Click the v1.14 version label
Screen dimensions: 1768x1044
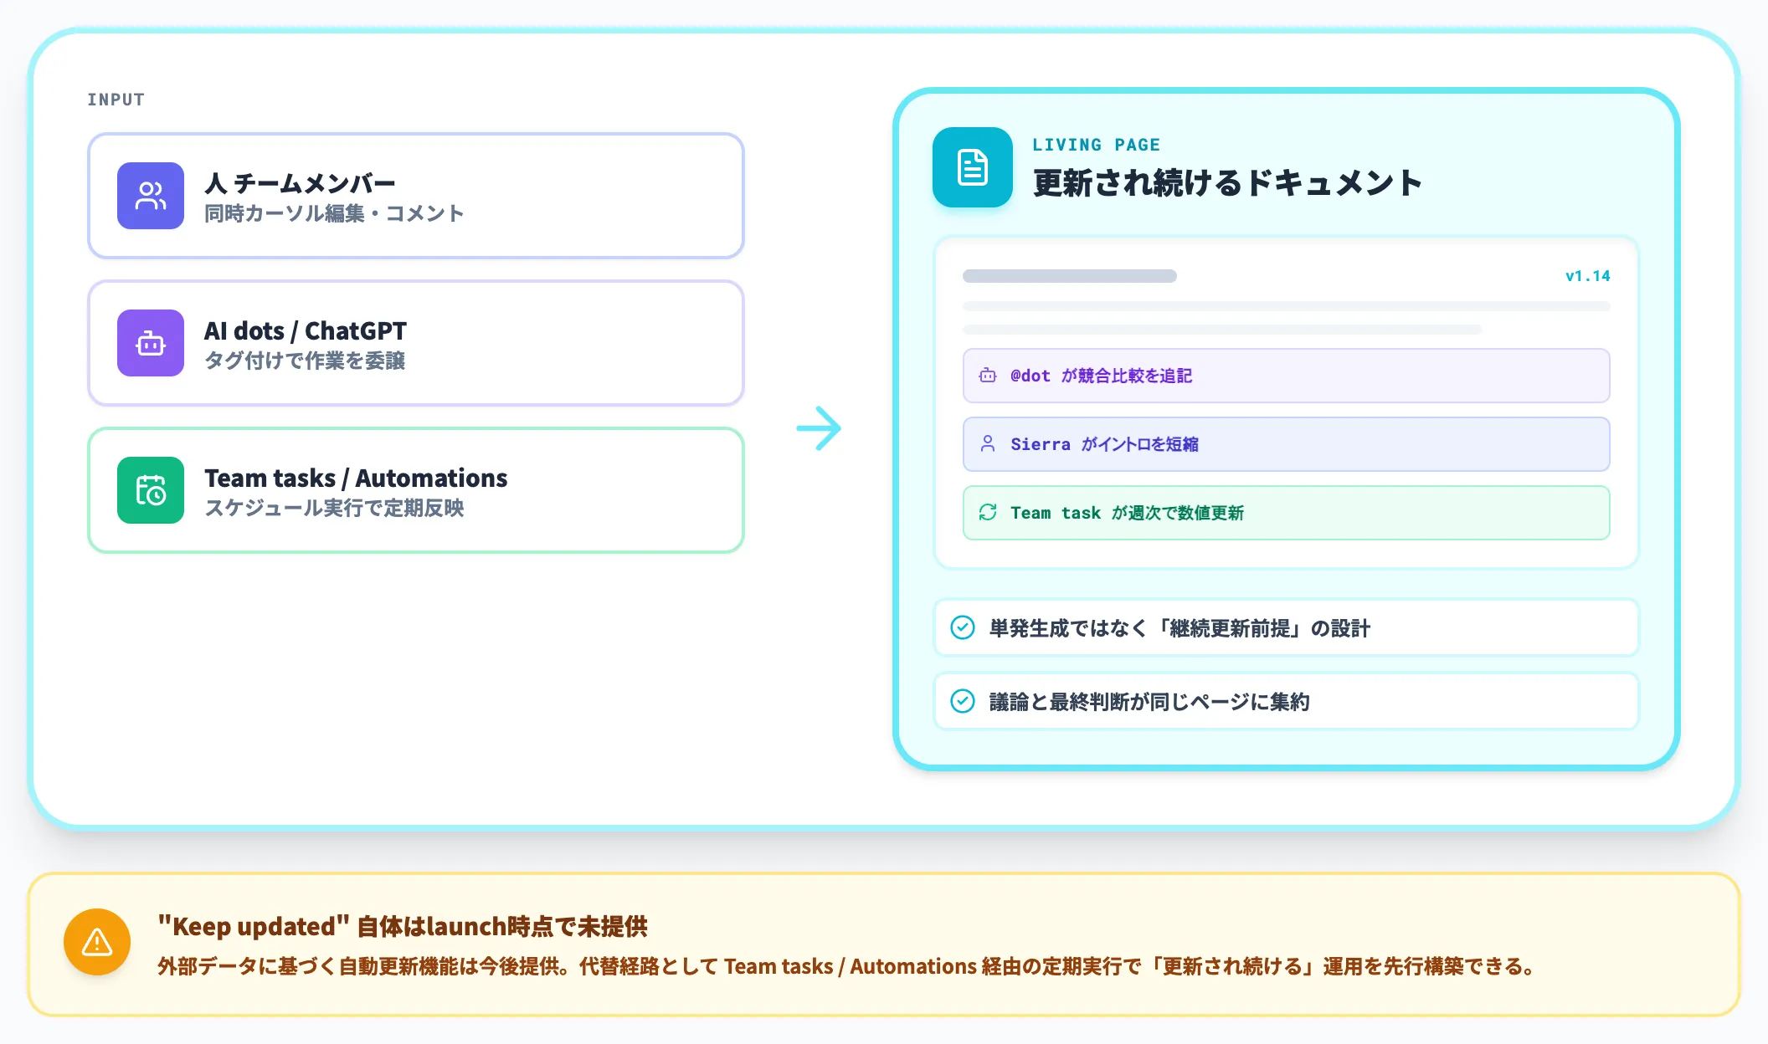(1587, 276)
